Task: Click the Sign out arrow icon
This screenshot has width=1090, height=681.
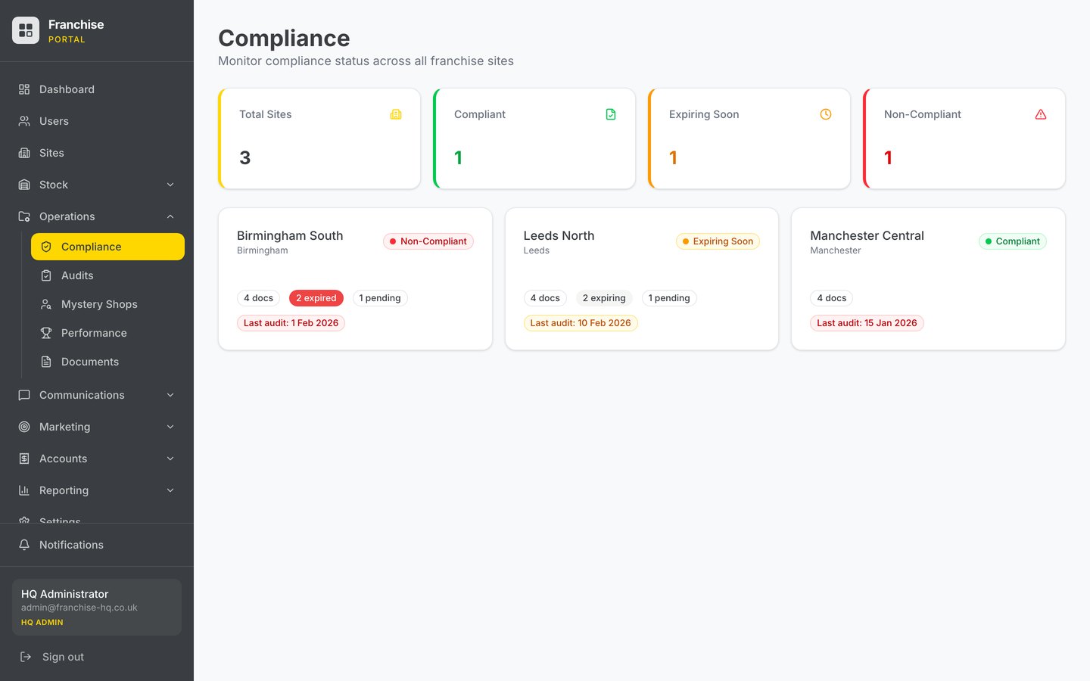Action: point(26,657)
